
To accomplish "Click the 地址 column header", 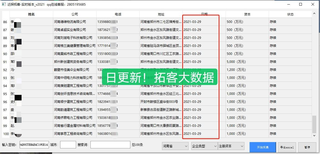I will (x=161, y=14).
